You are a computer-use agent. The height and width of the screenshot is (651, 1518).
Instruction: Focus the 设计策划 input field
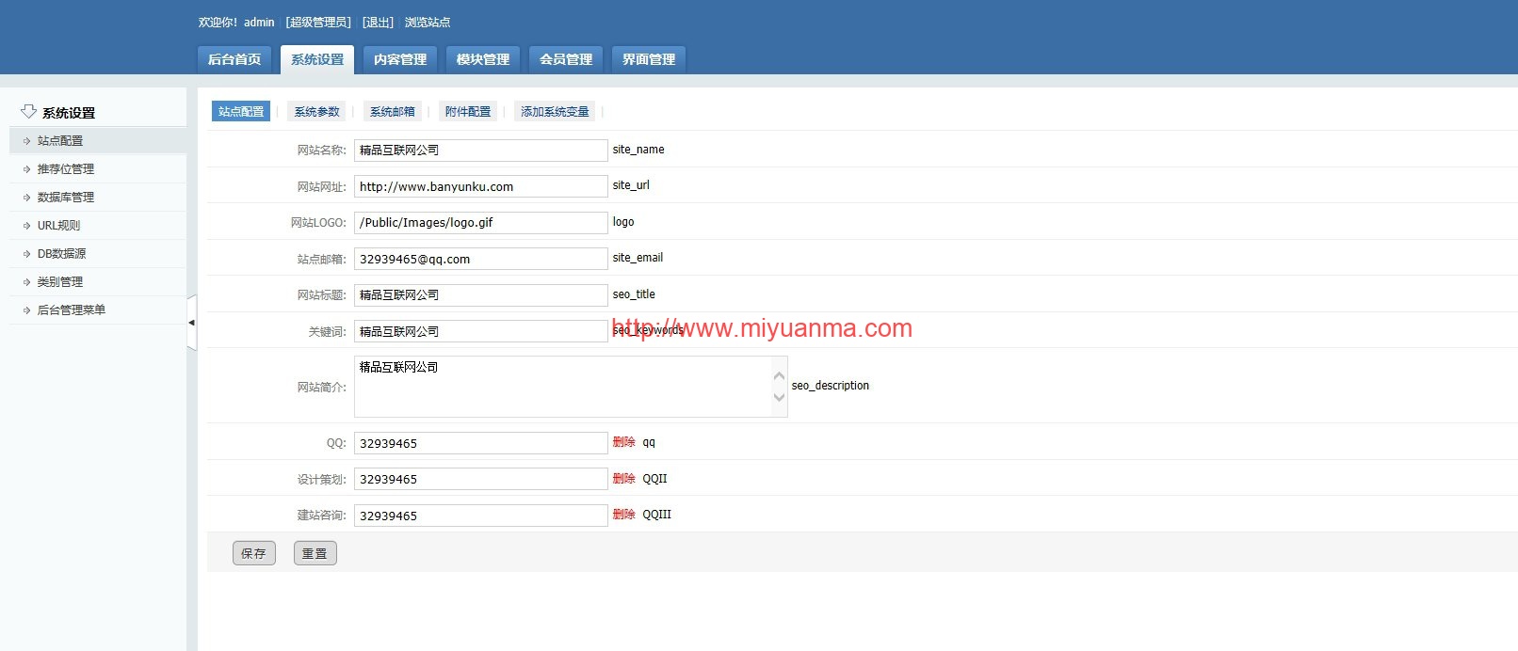pyautogui.click(x=480, y=479)
